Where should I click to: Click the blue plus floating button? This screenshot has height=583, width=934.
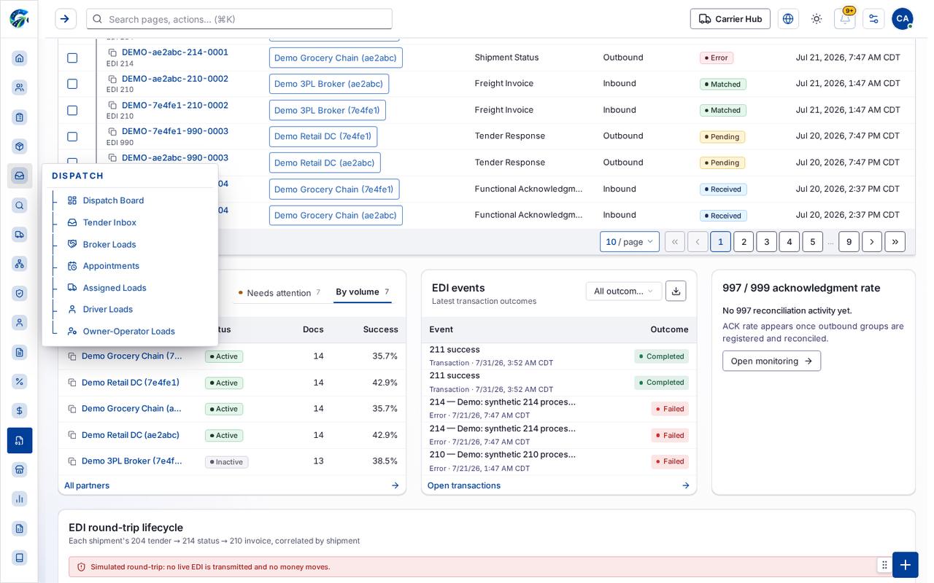(905, 565)
